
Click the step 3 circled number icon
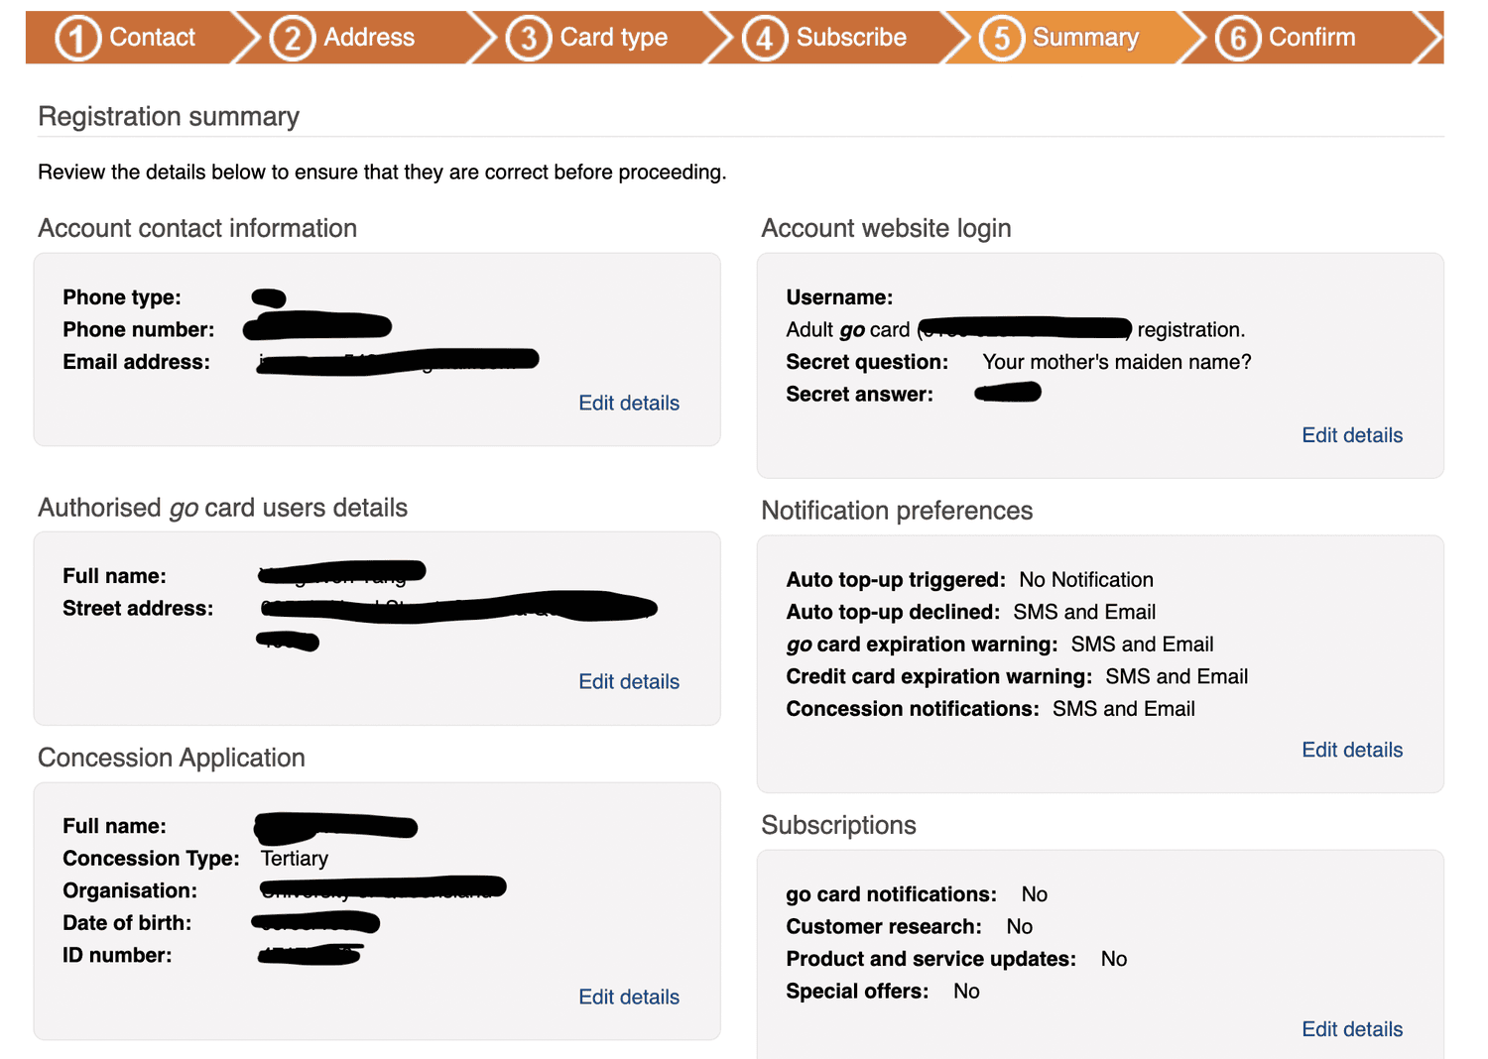pos(529,39)
